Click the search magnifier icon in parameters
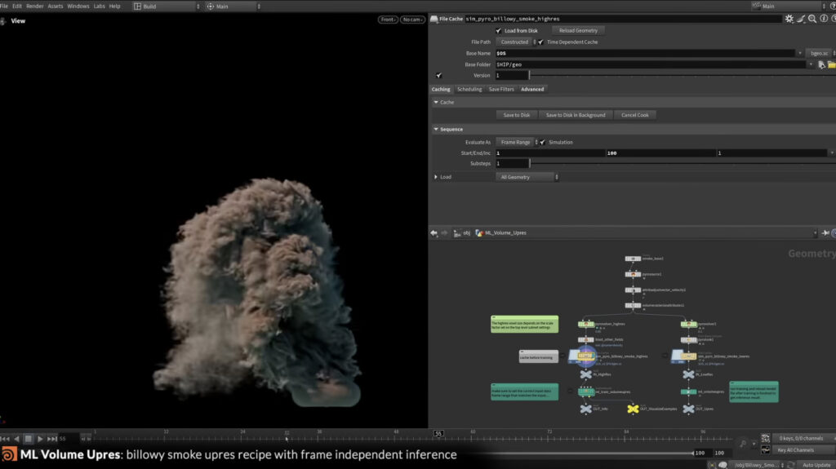 pos(813,19)
